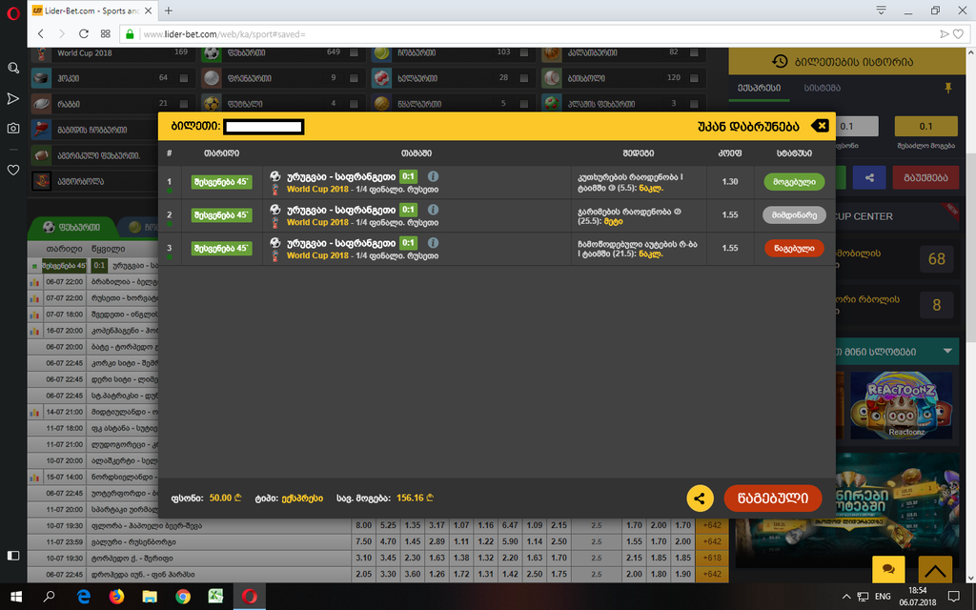Tick the ხელბურთი 28 checkbox
The height and width of the screenshot is (610, 976).
click(x=524, y=78)
